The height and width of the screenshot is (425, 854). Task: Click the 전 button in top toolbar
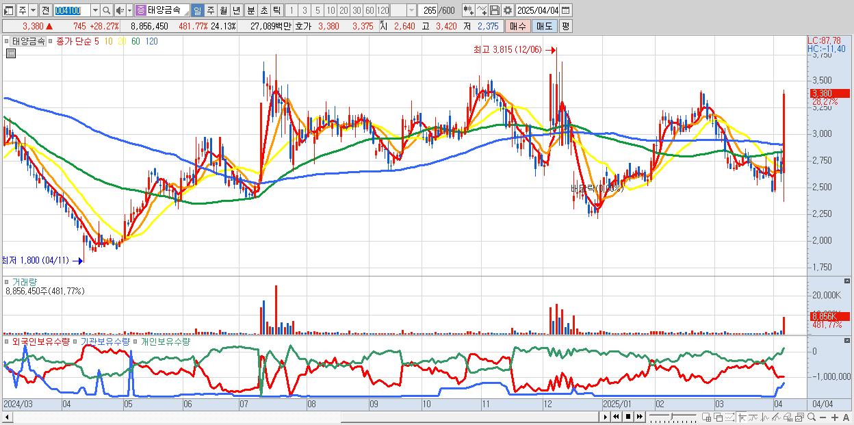[45, 10]
